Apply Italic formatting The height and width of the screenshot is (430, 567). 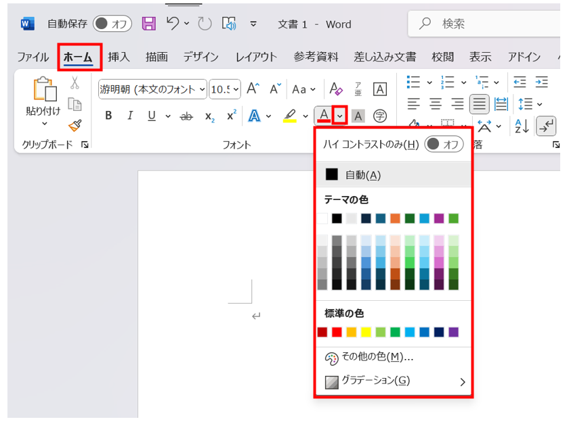coord(130,116)
